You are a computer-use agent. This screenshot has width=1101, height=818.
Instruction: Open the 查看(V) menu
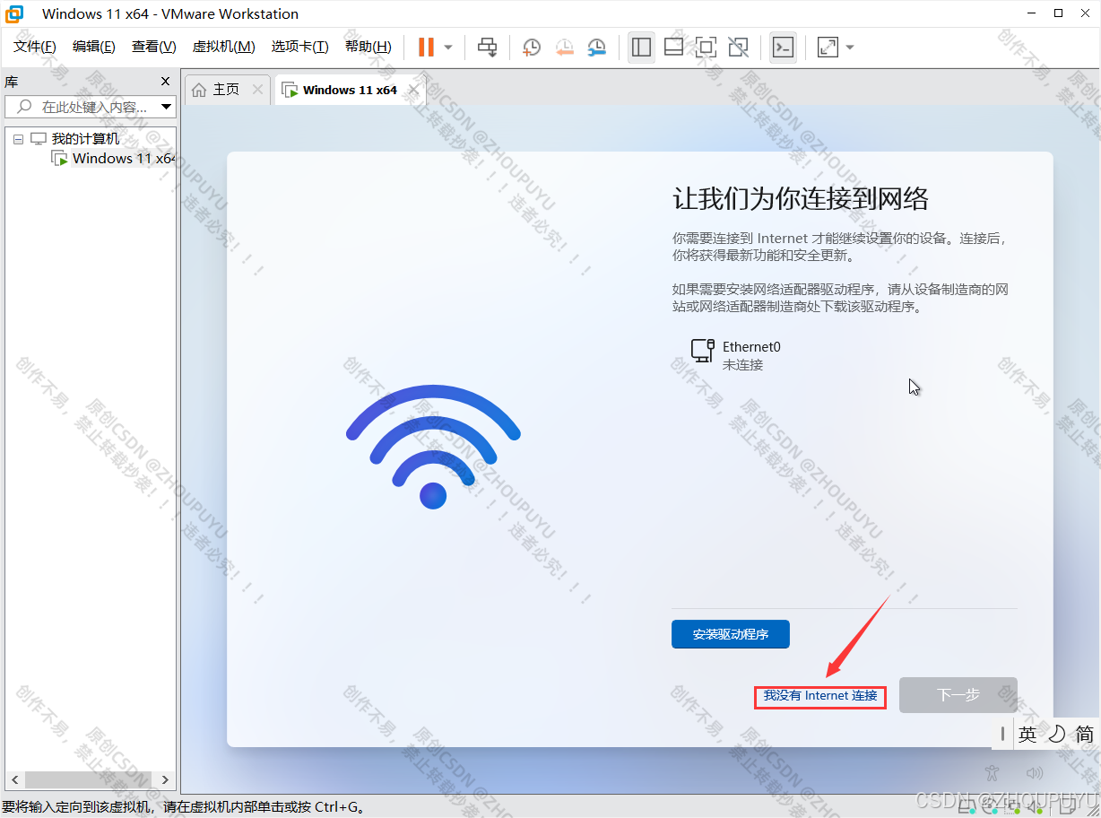(154, 47)
